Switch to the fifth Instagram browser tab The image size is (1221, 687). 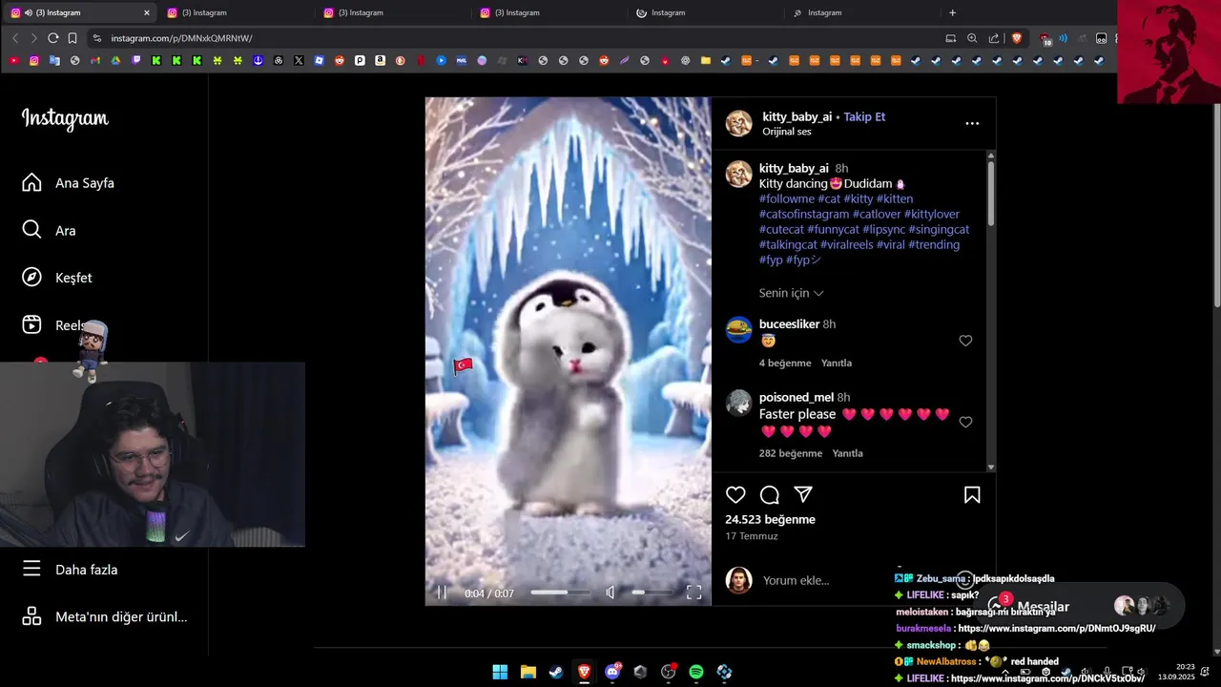click(704, 12)
